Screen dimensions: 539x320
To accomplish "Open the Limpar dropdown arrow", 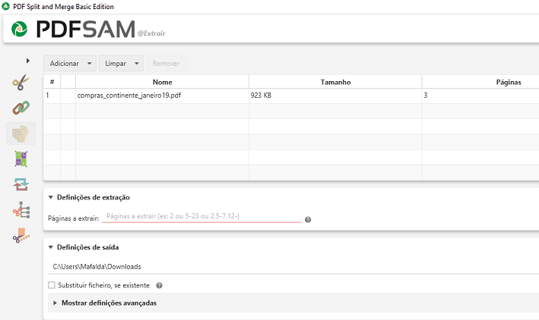I will point(137,64).
